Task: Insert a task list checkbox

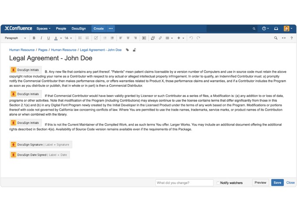Action: (x=96, y=38)
